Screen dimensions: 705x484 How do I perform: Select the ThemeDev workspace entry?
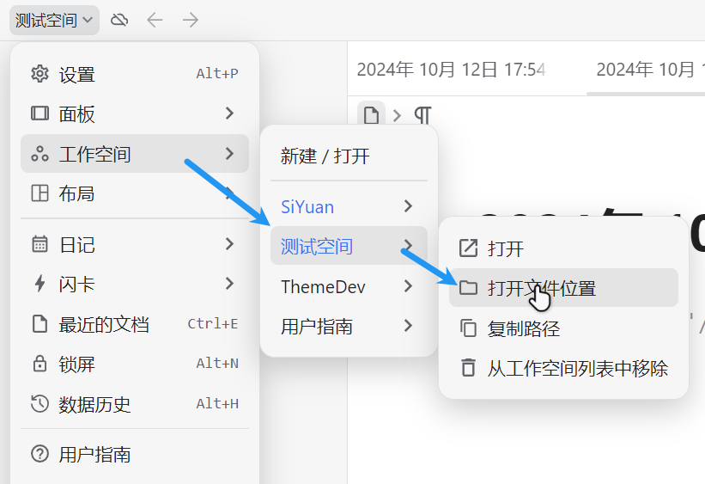(x=349, y=286)
